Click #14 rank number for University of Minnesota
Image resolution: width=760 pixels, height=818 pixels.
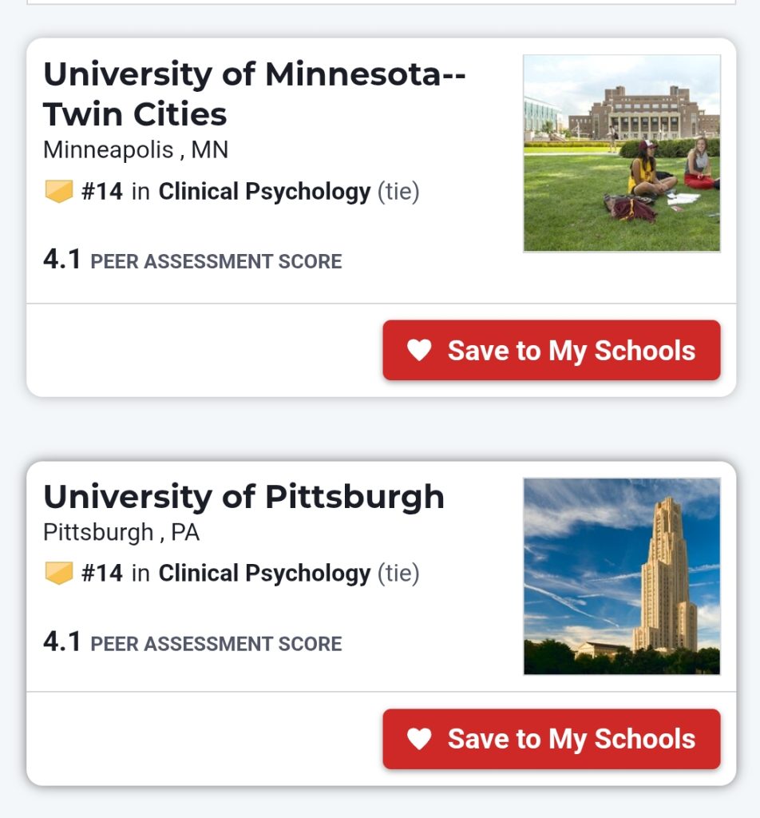(102, 192)
